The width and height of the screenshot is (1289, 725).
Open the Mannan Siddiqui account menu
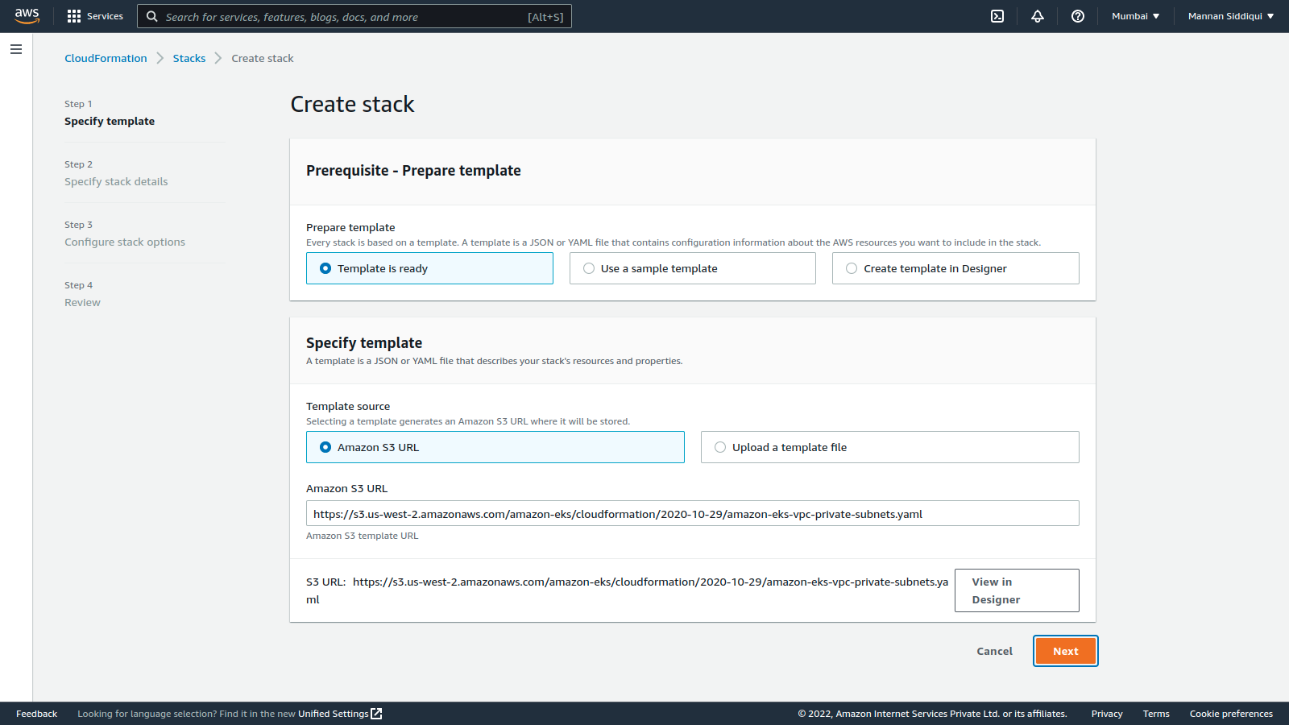[x=1230, y=15]
